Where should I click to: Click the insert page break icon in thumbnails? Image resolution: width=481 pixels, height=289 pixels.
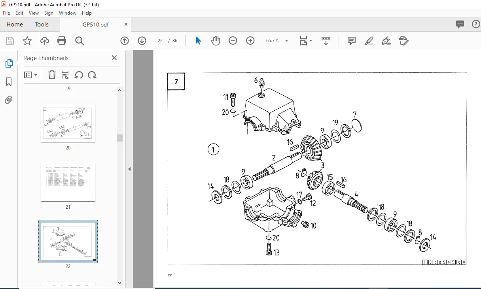tap(65, 75)
